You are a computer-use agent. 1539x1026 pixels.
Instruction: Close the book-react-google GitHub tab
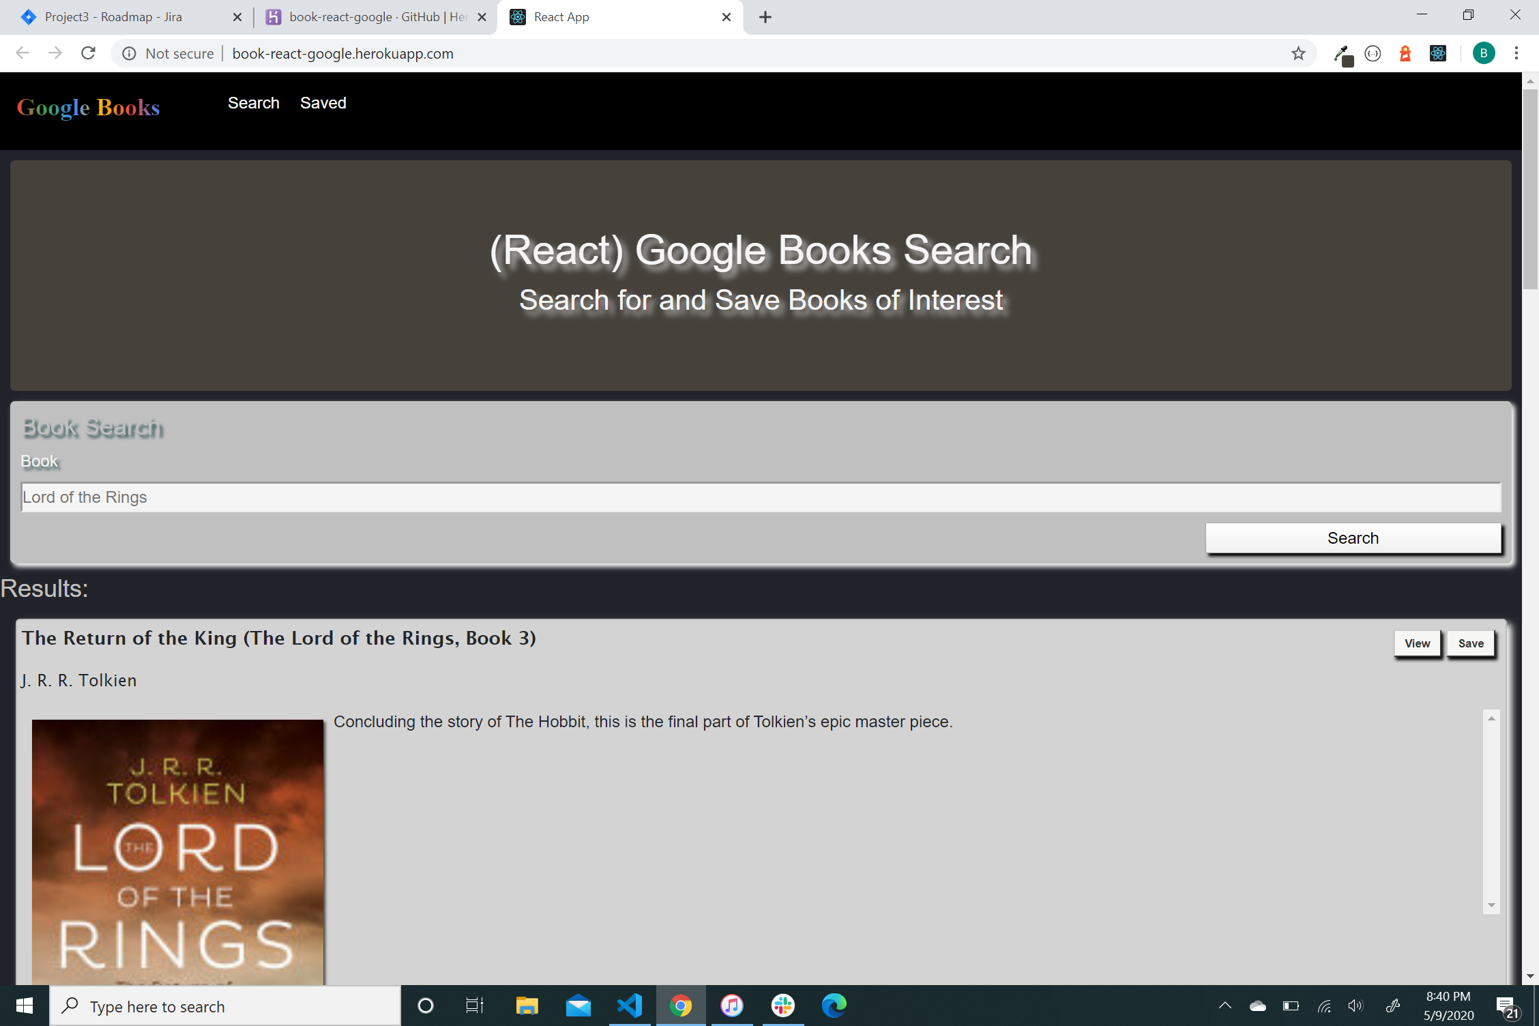click(x=482, y=17)
